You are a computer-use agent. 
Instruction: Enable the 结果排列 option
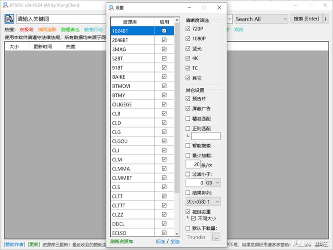(188, 192)
